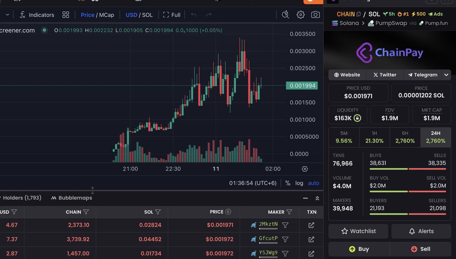Viewport: 456px width, 259px height.
Task: Open transaction link for 2MkztN row
Action: tap(311, 225)
